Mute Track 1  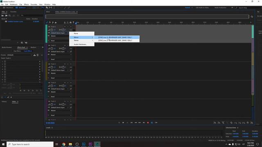(65, 27)
